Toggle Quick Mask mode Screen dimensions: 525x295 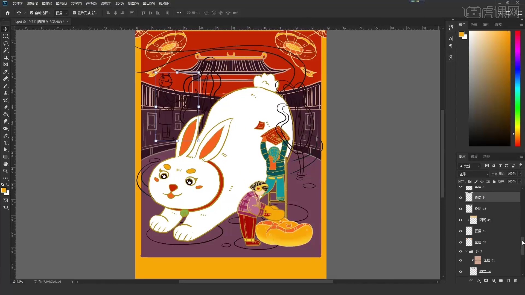click(5, 200)
